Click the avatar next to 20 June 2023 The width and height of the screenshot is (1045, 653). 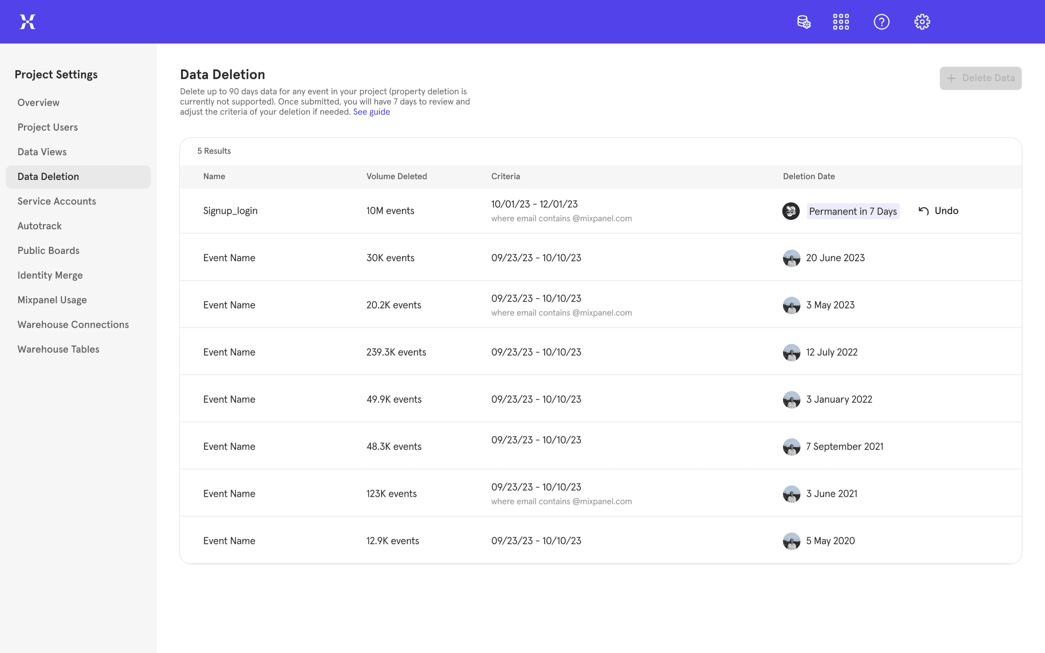click(x=791, y=258)
